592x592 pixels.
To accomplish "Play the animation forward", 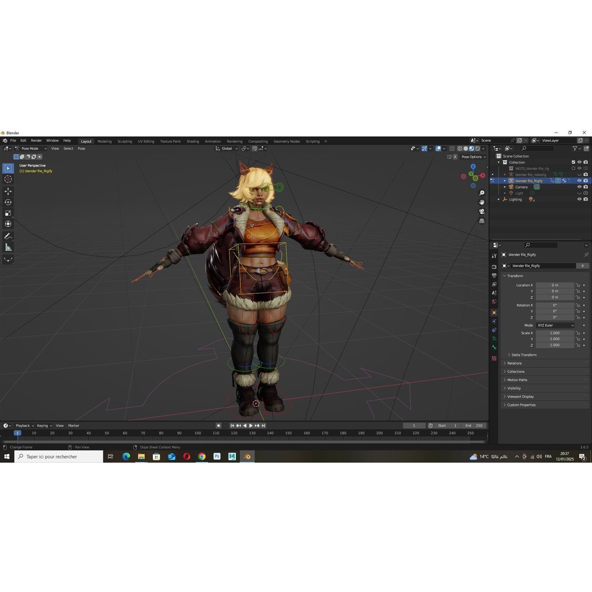I will click(x=251, y=425).
